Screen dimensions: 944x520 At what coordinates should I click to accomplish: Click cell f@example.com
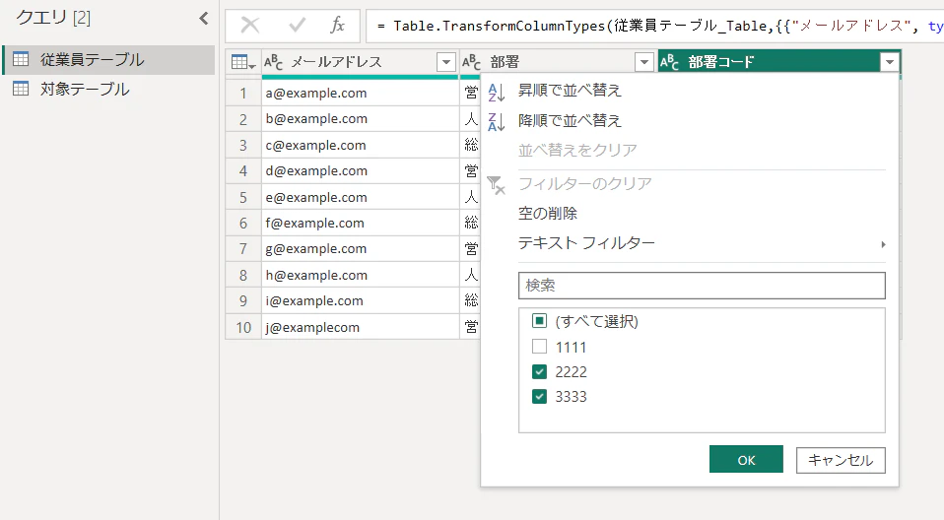360,223
